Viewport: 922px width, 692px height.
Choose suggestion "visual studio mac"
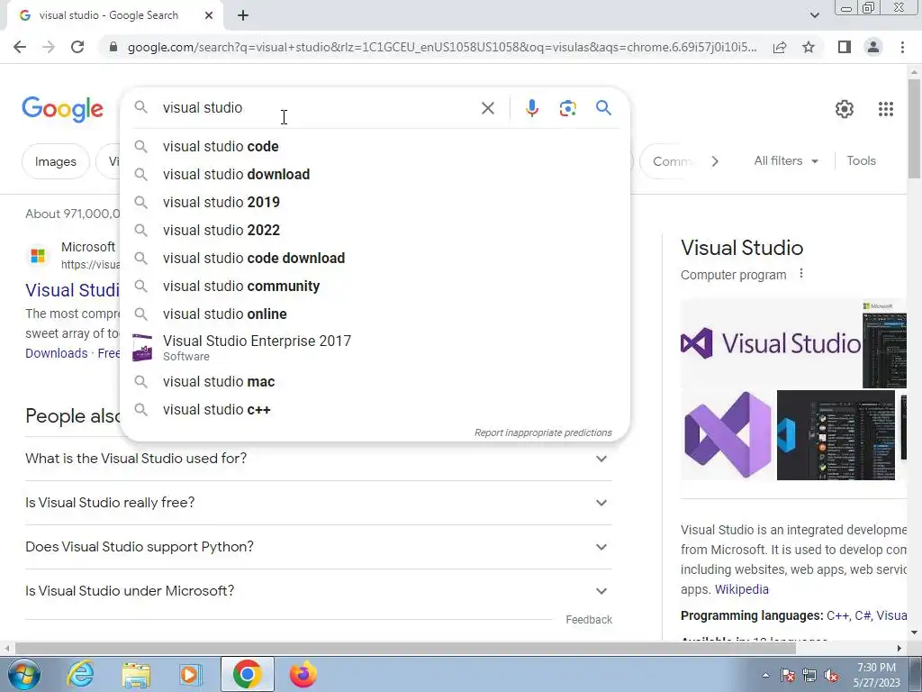click(x=375, y=382)
